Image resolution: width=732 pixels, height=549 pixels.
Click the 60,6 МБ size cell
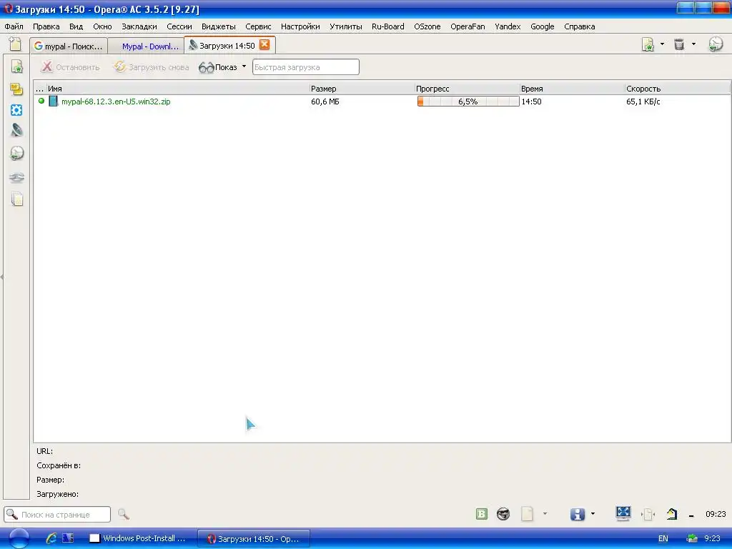[x=325, y=102]
